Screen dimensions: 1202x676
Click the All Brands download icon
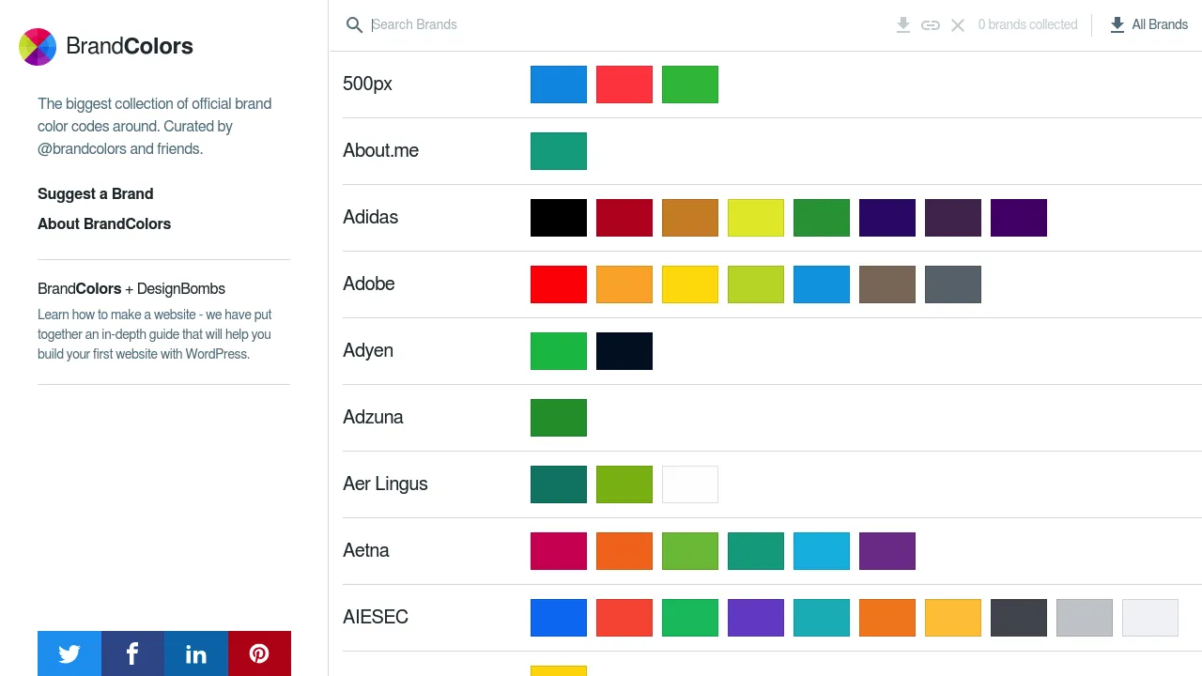point(1117,24)
